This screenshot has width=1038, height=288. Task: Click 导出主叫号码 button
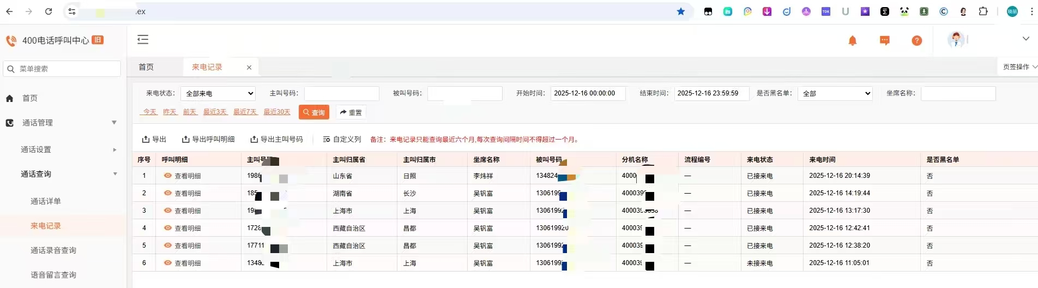pos(276,139)
